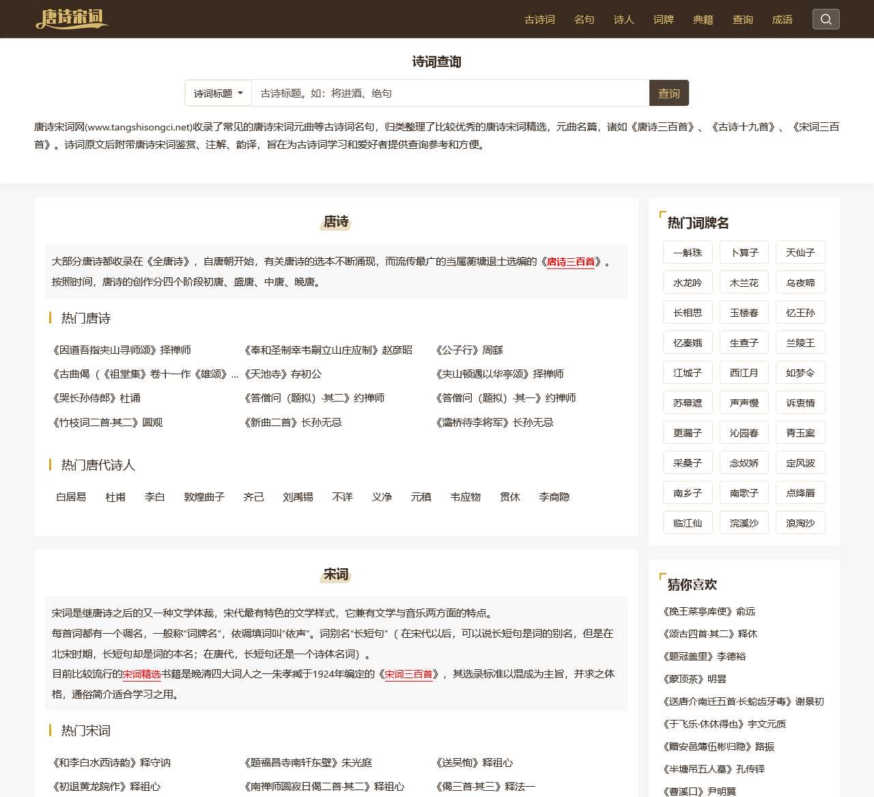
Task: Select the 成语 navigation tab
Action: click(783, 20)
